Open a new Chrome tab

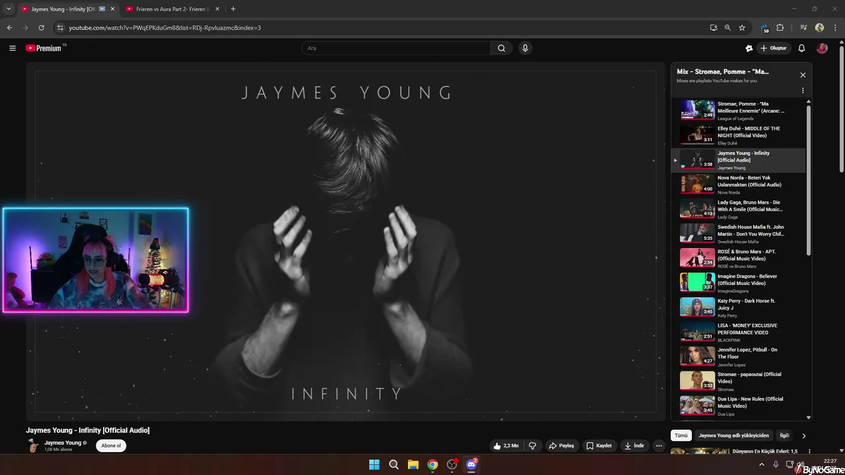(x=233, y=9)
